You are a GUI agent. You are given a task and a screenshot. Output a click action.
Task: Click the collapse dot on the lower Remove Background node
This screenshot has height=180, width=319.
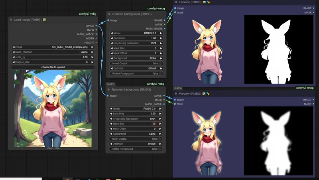pyautogui.click(x=109, y=90)
